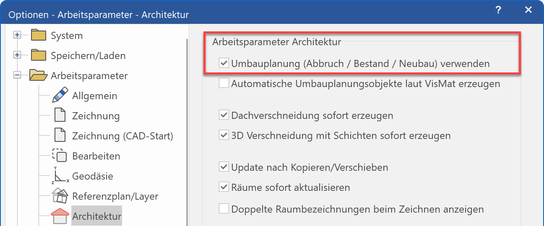Select the Geodäsie tree entry
544x226 pixels.
[x=93, y=176]
